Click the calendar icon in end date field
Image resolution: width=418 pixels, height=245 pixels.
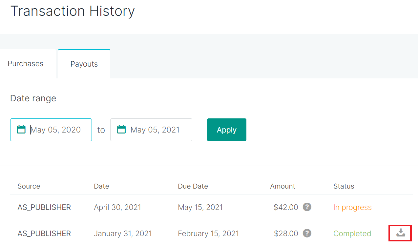(121, 129)
